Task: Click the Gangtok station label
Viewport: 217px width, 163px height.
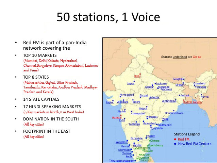Action: pyautogui.click(x=178, y=79)
